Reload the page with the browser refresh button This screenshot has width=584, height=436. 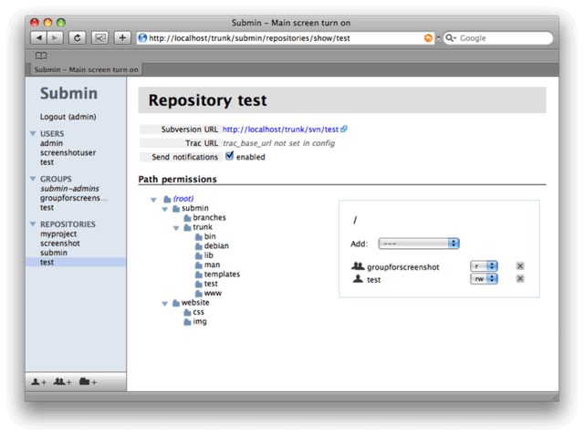[78, 38]
